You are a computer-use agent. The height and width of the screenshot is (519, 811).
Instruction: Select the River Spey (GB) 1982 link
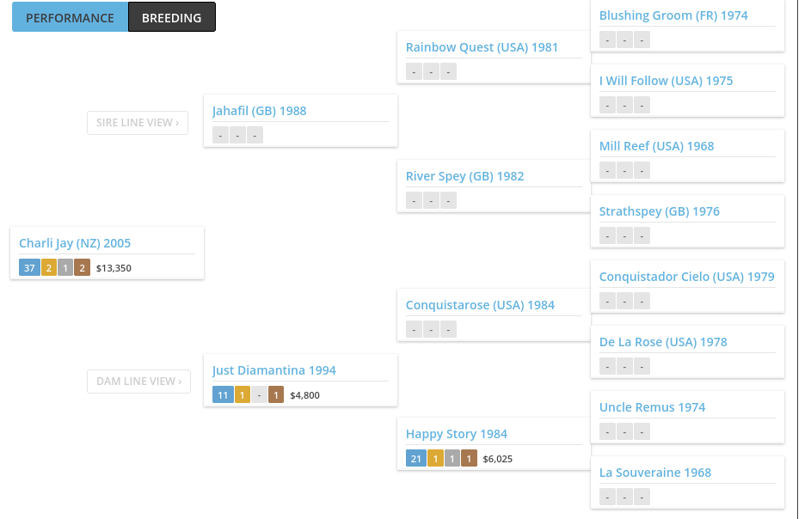point(465,176)
